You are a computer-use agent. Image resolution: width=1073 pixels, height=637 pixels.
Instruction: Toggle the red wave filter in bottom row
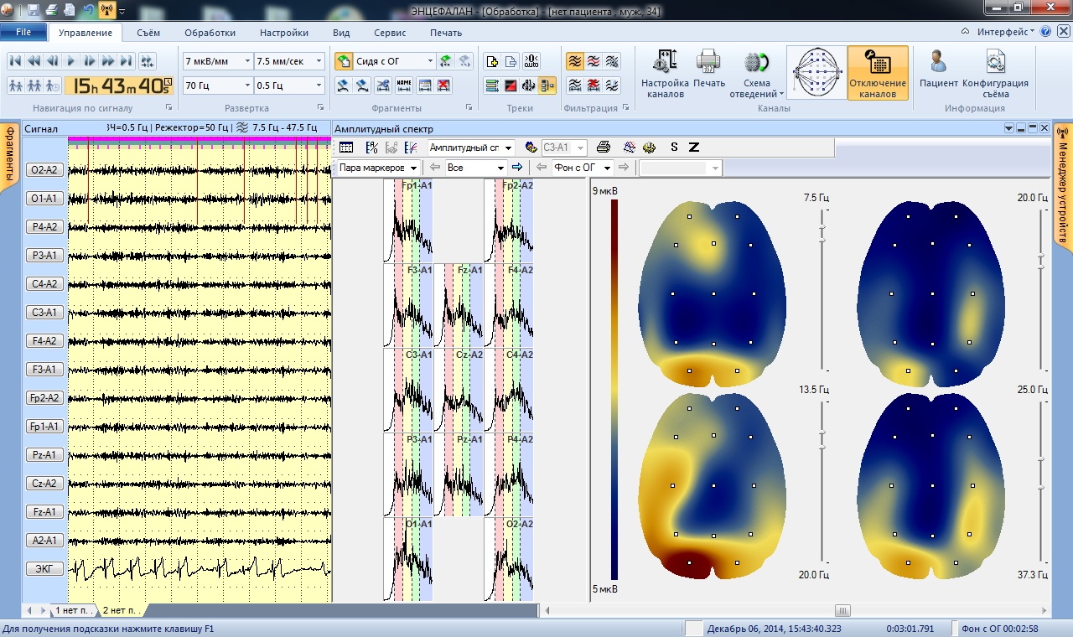(594, 85)
